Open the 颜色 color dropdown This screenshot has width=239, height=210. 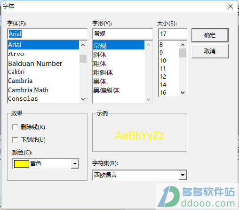75,164
